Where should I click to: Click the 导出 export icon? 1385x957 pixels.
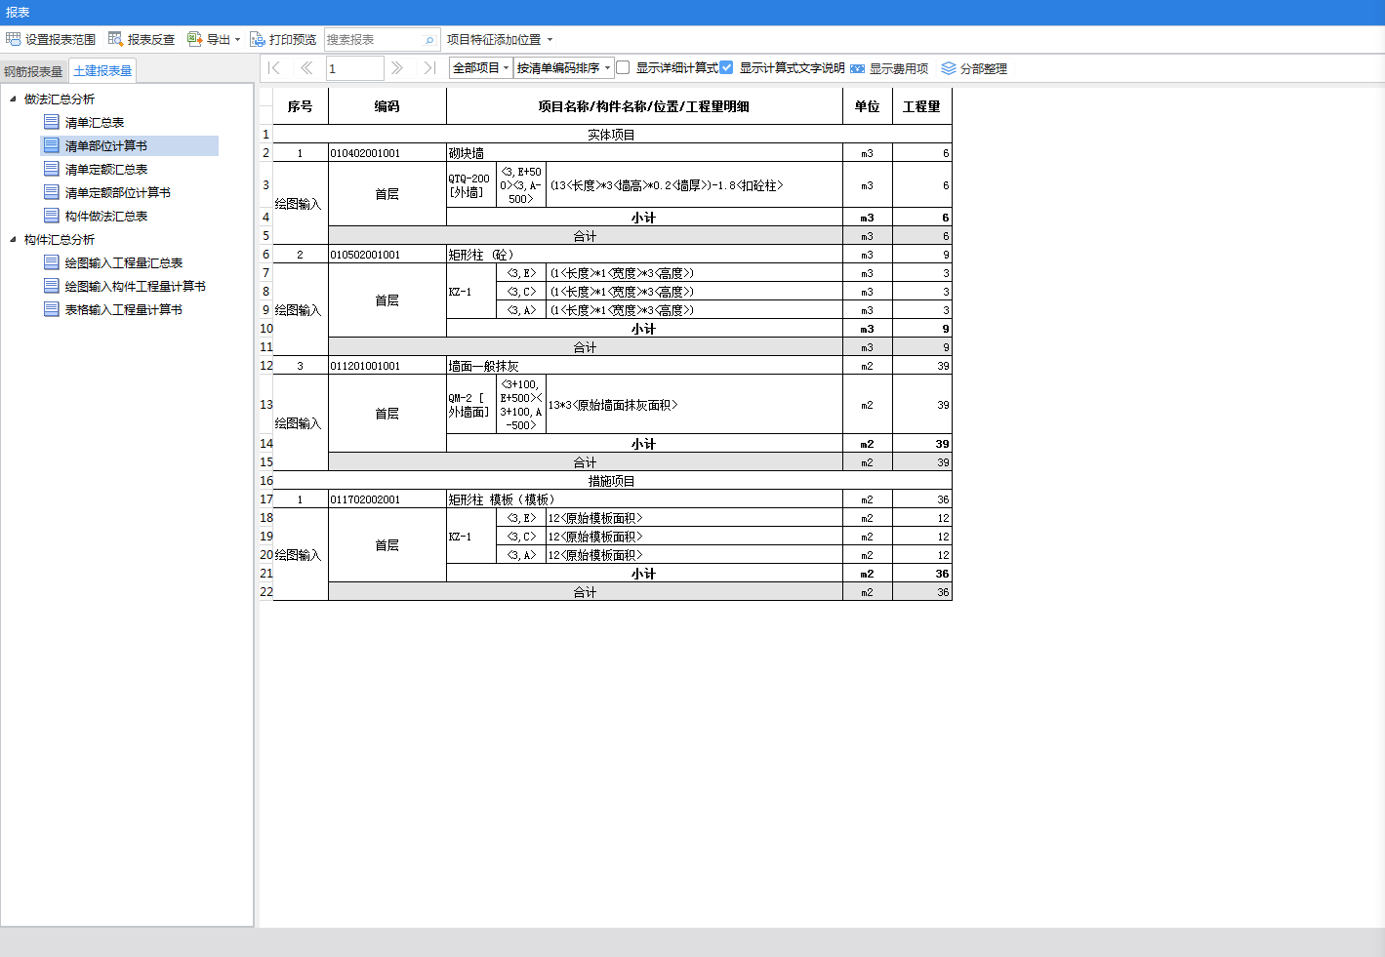pos(194,39)
